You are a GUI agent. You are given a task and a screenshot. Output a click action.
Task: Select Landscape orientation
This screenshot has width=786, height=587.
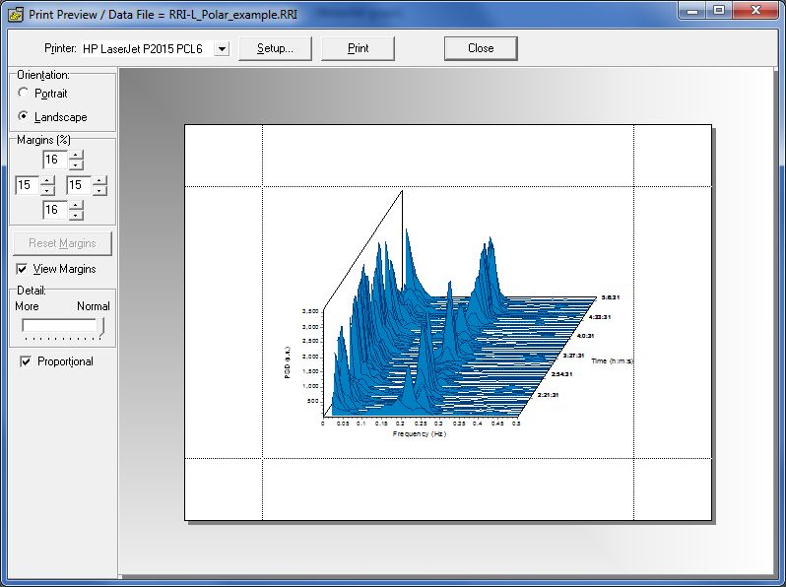[x=24, y=116]
